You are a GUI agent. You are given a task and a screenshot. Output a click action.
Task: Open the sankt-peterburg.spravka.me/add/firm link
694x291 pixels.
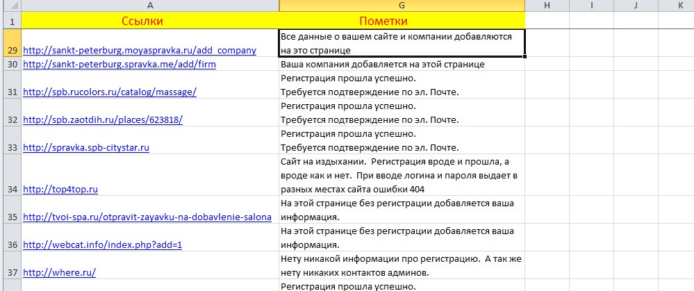119,65
